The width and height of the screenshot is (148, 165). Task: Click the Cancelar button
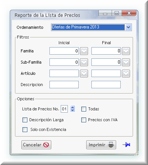point(36,145)
